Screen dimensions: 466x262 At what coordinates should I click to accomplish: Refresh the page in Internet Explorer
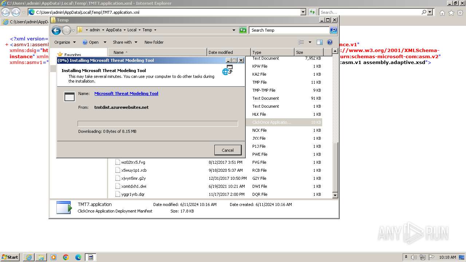312,12
